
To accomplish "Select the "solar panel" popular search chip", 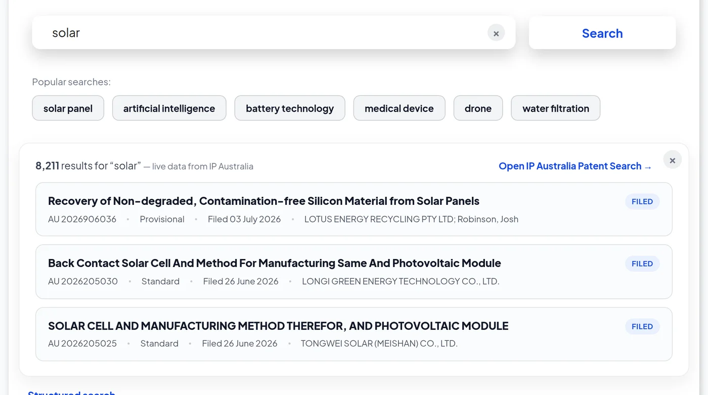I will [x=68, y=108].
